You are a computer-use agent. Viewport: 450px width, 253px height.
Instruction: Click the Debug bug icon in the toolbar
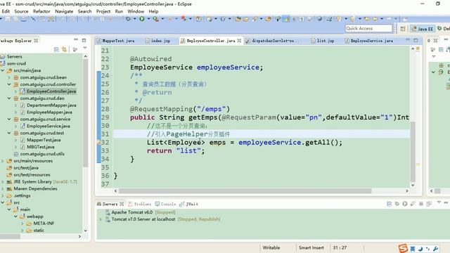(x=128, y=19)
